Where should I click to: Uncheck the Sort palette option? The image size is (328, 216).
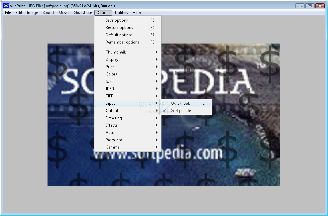pyautogui.click(x=186, y=111)
